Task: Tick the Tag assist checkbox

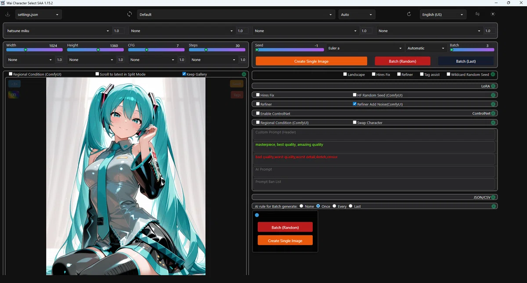Action: [x=422, y=74]
